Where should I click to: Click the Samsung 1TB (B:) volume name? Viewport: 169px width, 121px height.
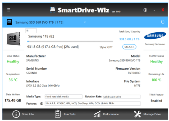pos(41,36)
